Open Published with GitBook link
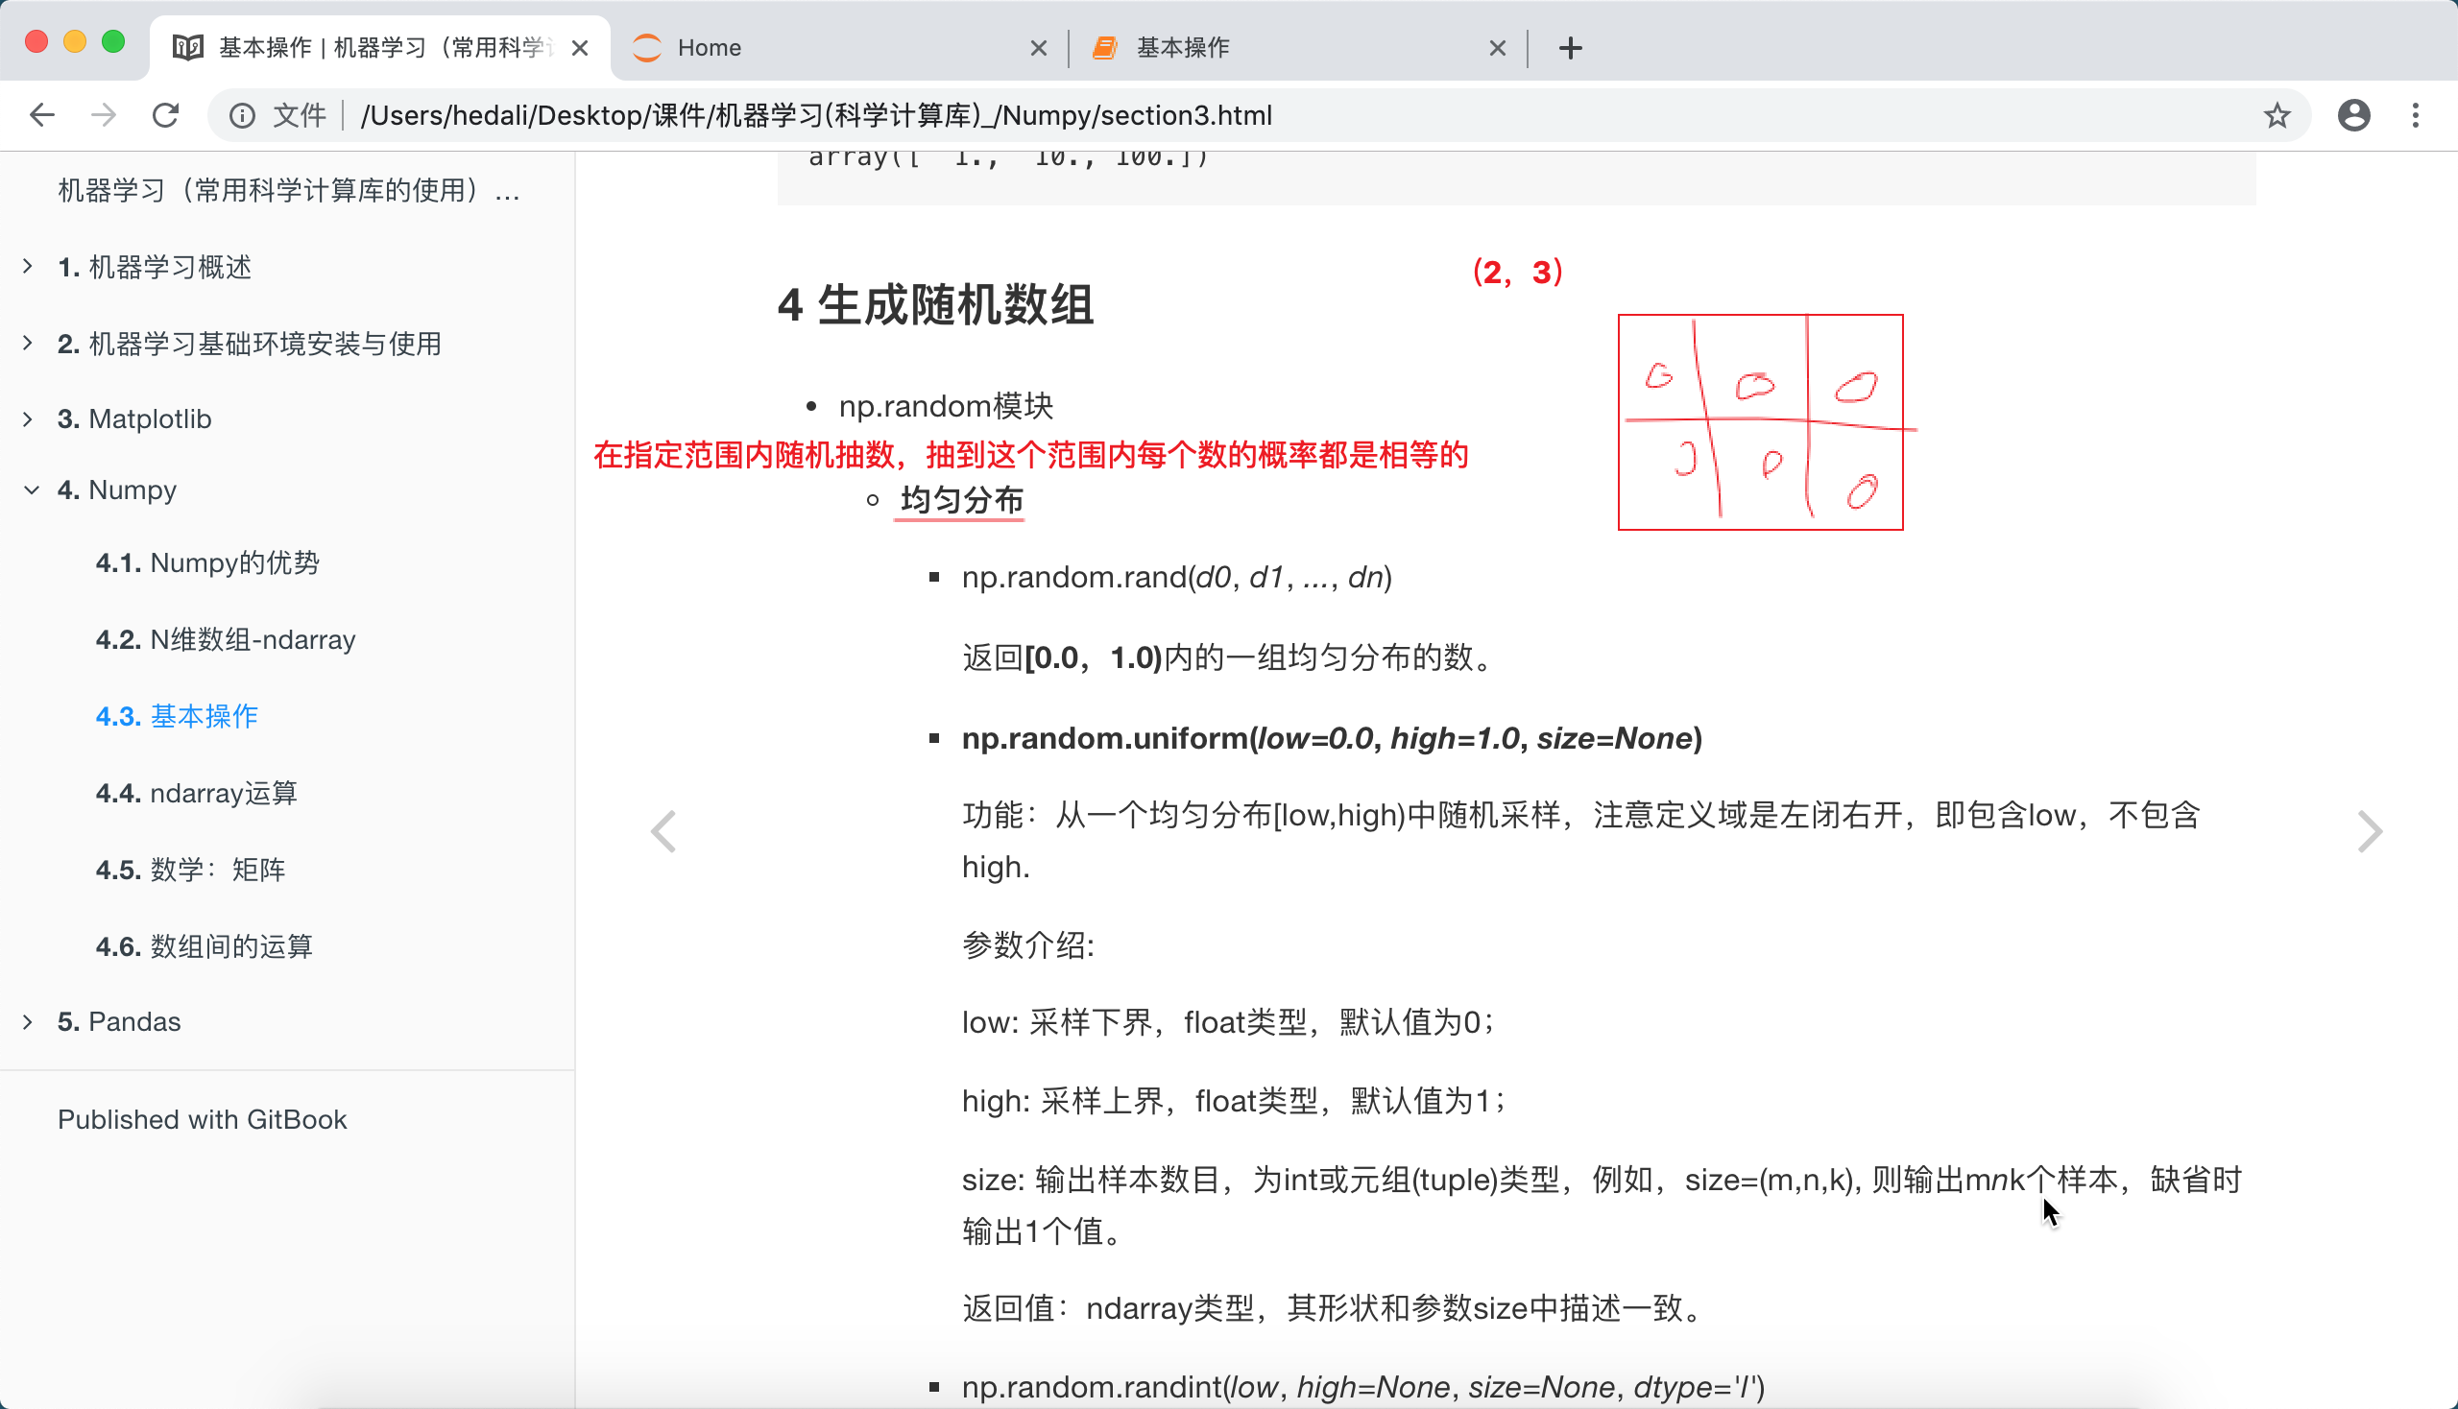This screenshot has height=1409, width=2458. pyautogui.click(x=203, y=1120)
